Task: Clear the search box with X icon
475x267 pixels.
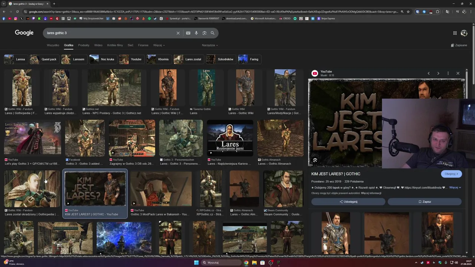Action: [x=178, y=33]
